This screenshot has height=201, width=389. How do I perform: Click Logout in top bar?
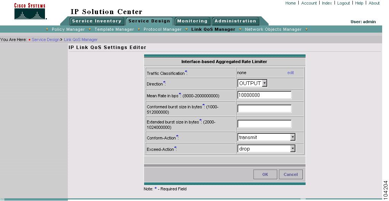coord(343,3)
